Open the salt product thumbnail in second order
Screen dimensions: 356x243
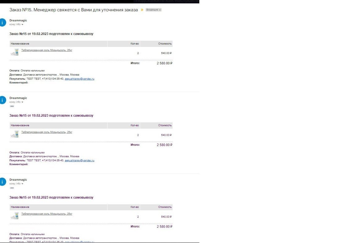15,134
